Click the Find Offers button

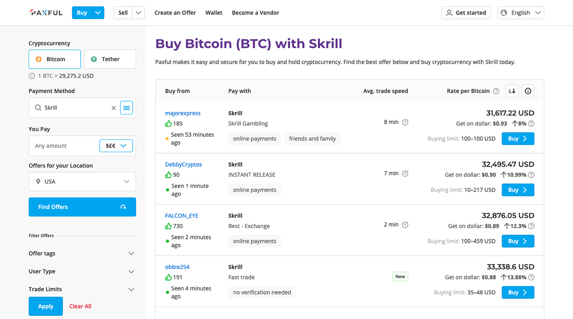click(x=82, y=207)
